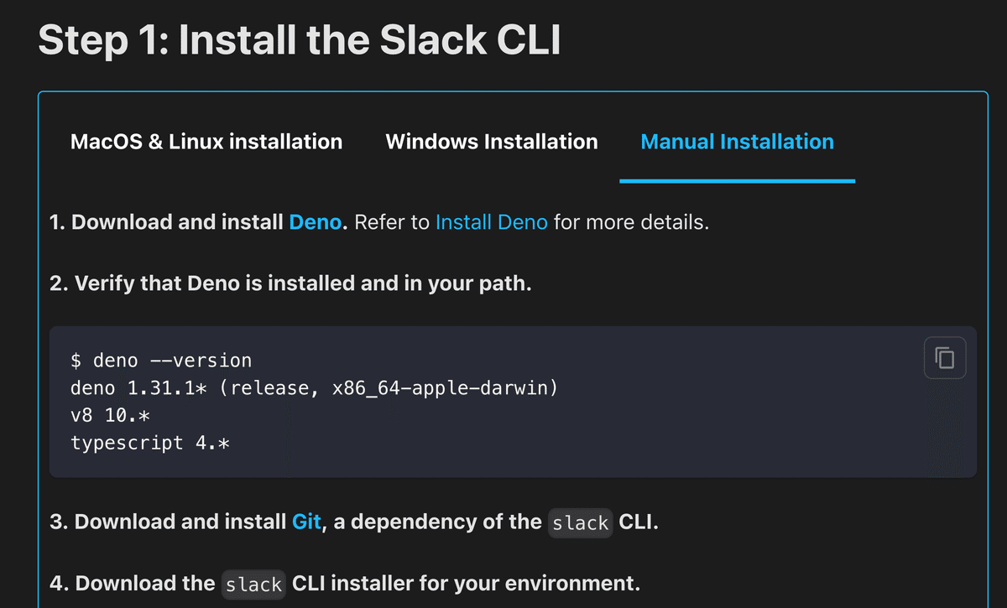Select the Manual Installation tab
The width and height of the screenshot is (1007, 608).
(x=737, y=141)
